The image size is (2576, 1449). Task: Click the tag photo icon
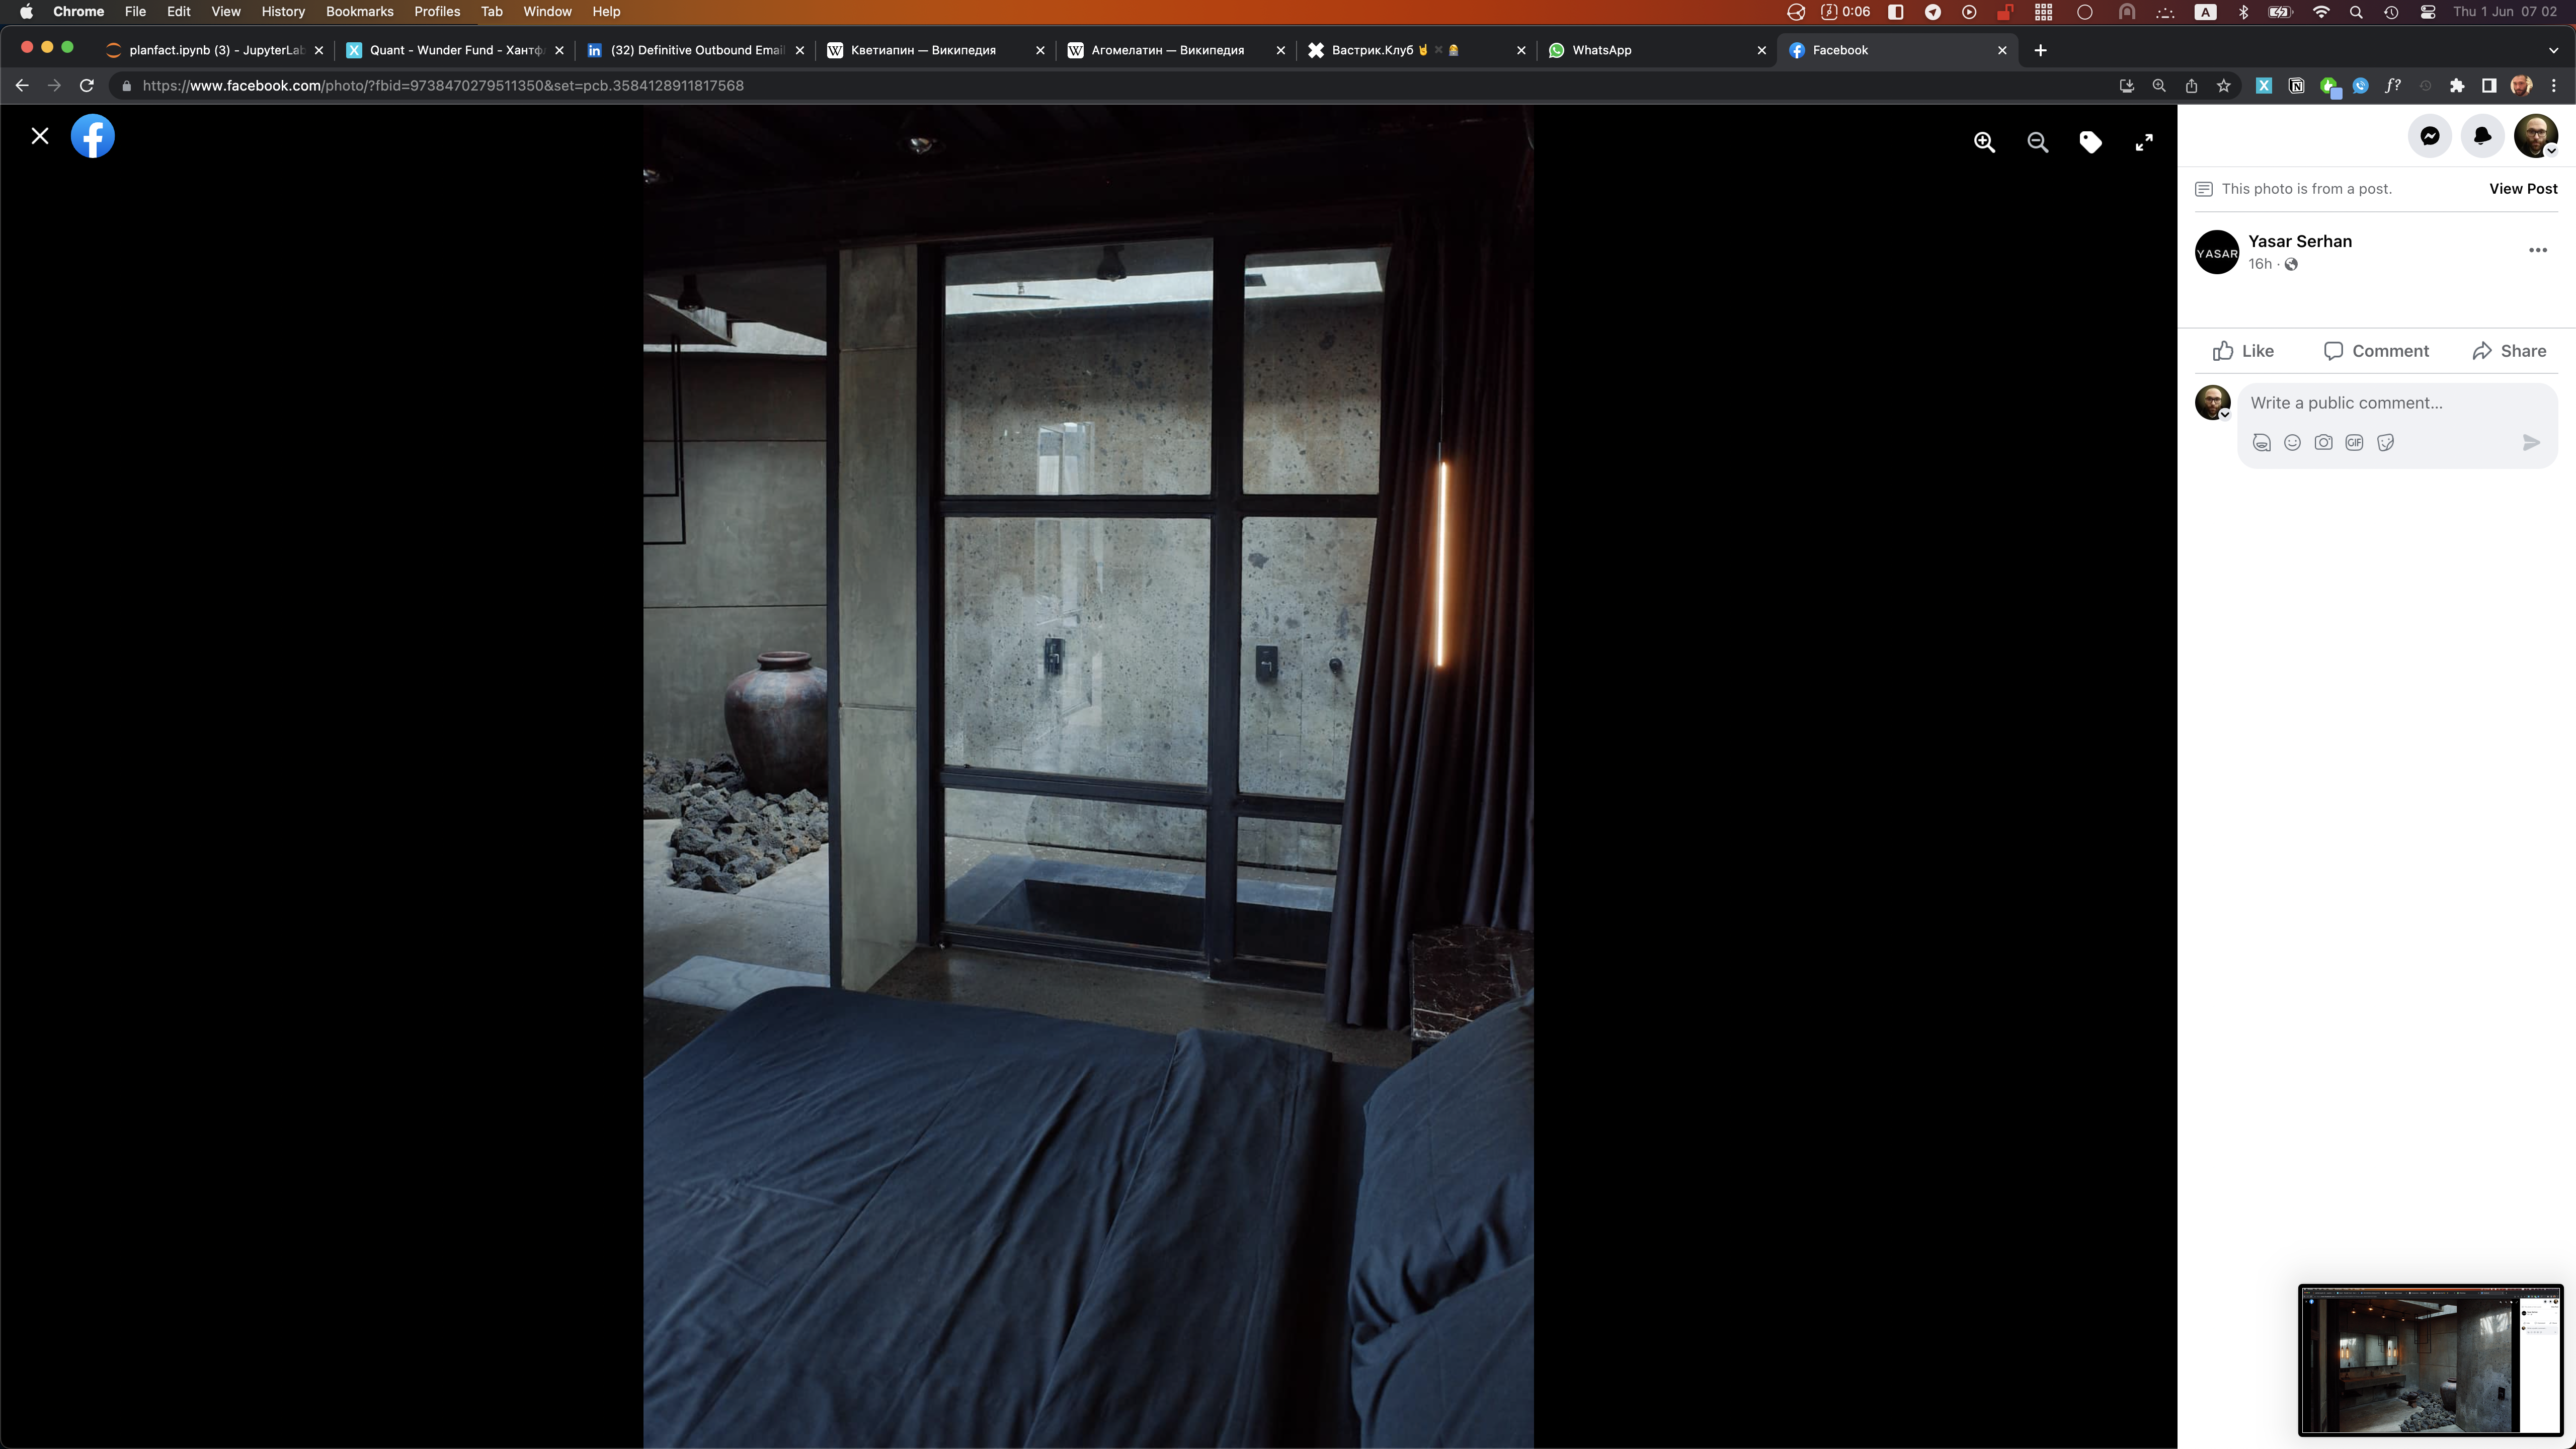2090,142
